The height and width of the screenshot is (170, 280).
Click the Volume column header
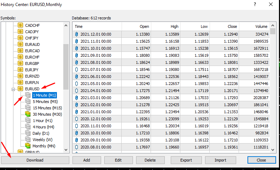click(255, 26)
